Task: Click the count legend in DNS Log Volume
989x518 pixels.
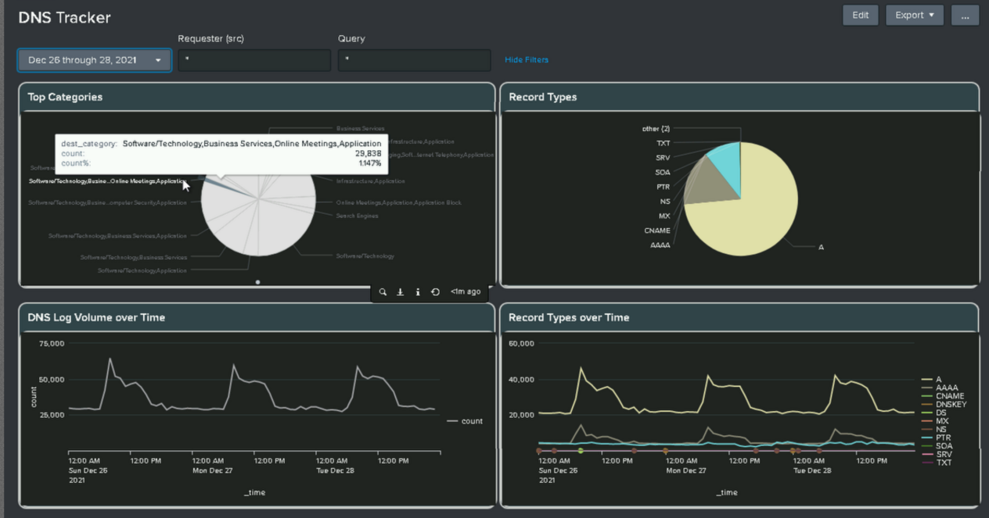Action: 465,421
